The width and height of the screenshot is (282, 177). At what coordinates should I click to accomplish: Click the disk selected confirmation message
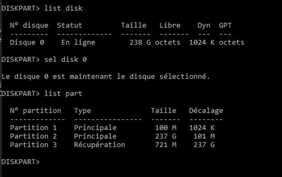click(x=106, y=77)
